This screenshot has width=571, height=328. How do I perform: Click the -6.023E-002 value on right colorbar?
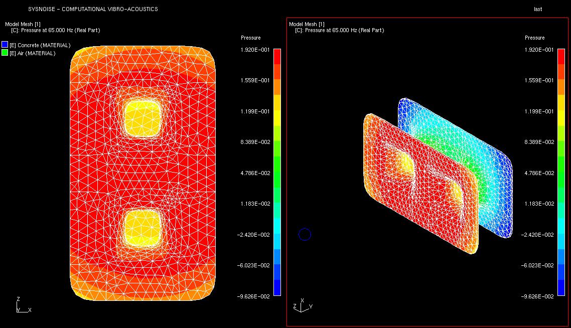pyautogui.click(x=537, y=265)
